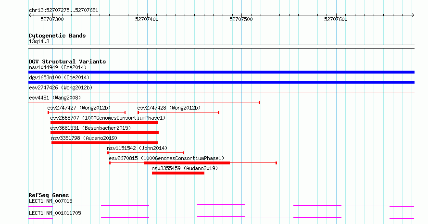The width and height of the screenshot is (428, 224).
Task: Open LECT1|NM_001011705 gene label
Action: tap(55, 213)
